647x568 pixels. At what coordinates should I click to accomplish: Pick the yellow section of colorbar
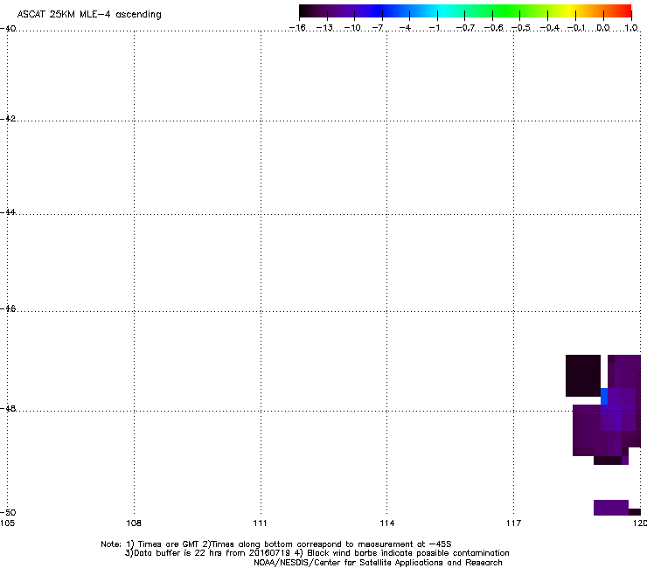coord(569,10)
